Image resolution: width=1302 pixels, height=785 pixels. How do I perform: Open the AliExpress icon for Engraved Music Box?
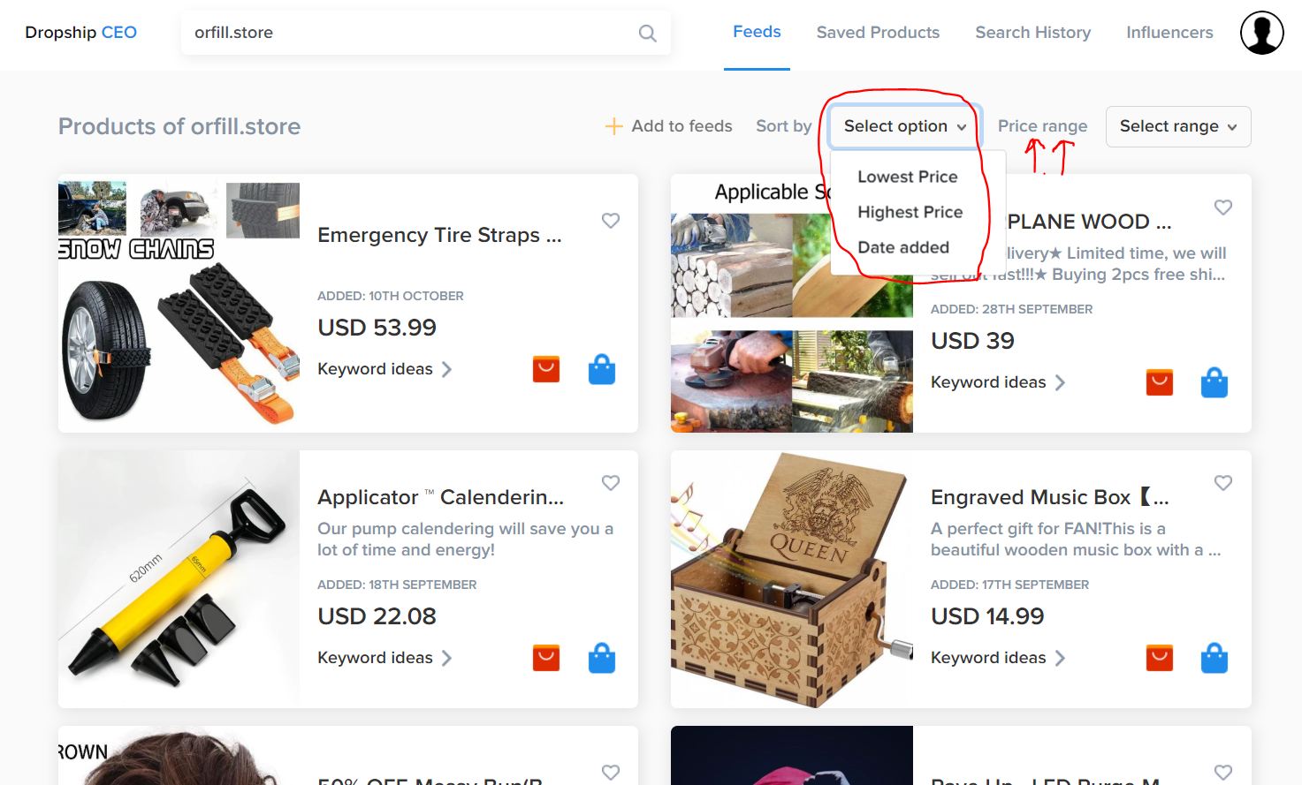(x=1159, y=658)
